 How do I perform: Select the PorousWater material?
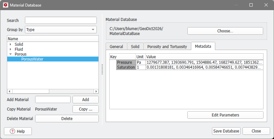point(32,59)
